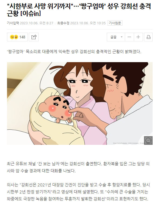The image size is (161, 204).
Task: Click the paragraph starting with 의사는
Action: (x=78, y=192)
